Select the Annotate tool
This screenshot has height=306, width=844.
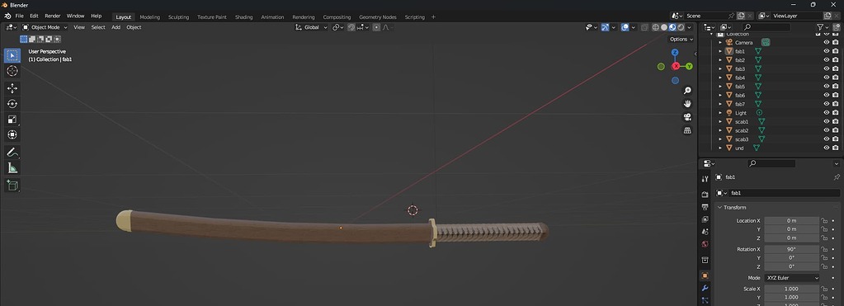click(12, 153)
